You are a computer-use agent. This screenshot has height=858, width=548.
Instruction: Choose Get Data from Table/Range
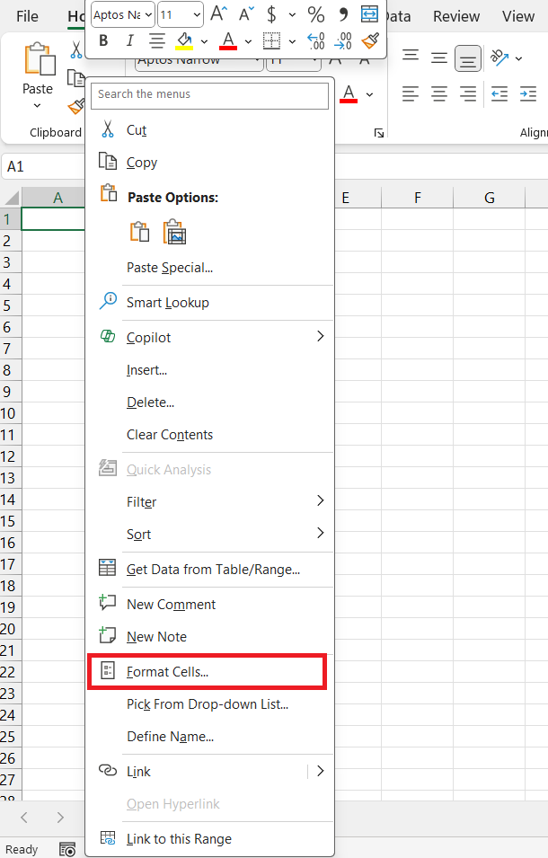(210, 569)
